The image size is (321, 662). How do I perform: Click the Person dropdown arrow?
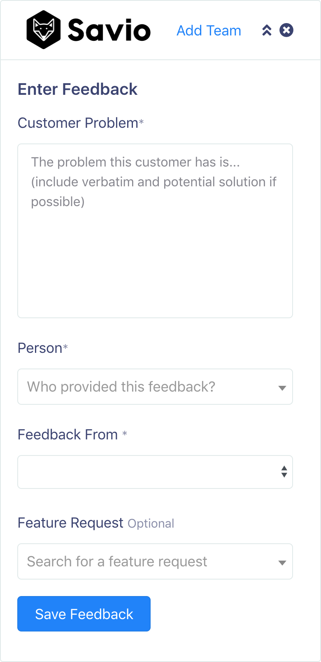282,388
